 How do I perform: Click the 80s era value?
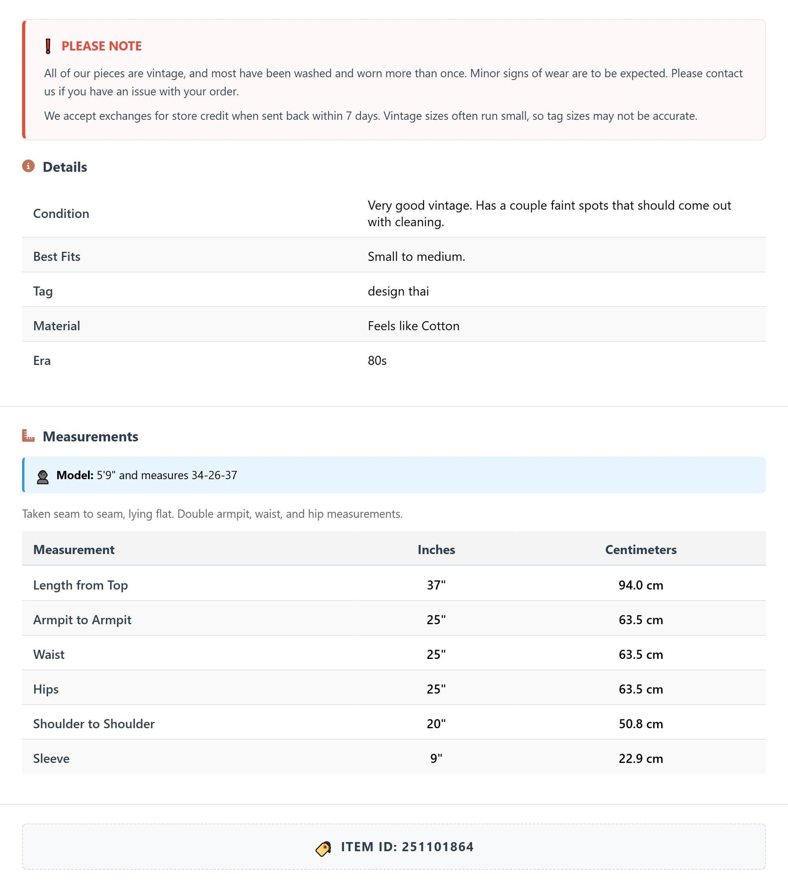click(x=377, y=360)
